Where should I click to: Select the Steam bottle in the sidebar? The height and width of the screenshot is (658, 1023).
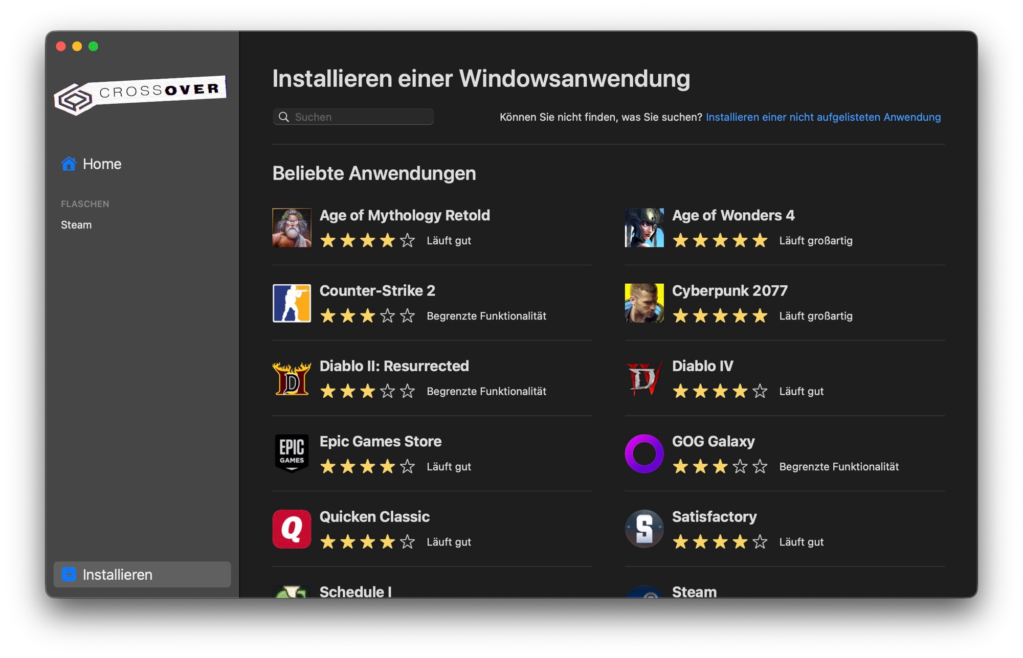76,225
